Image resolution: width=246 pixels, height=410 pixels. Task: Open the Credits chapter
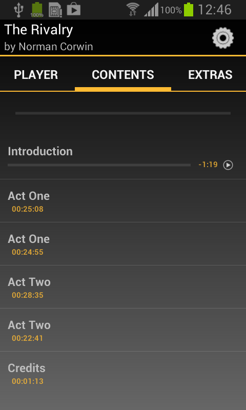coord(123,373)
